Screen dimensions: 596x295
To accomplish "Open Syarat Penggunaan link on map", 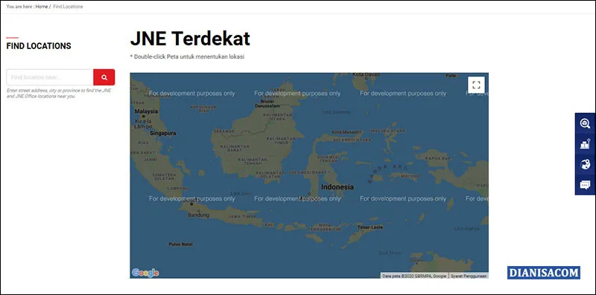I will [x=469, y=276].
